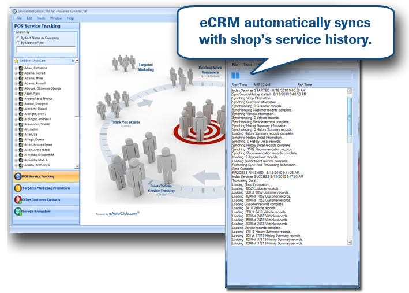Switch to the Targeted Marketing Promotions pane

pyautogui.click(x=46, y=188)
